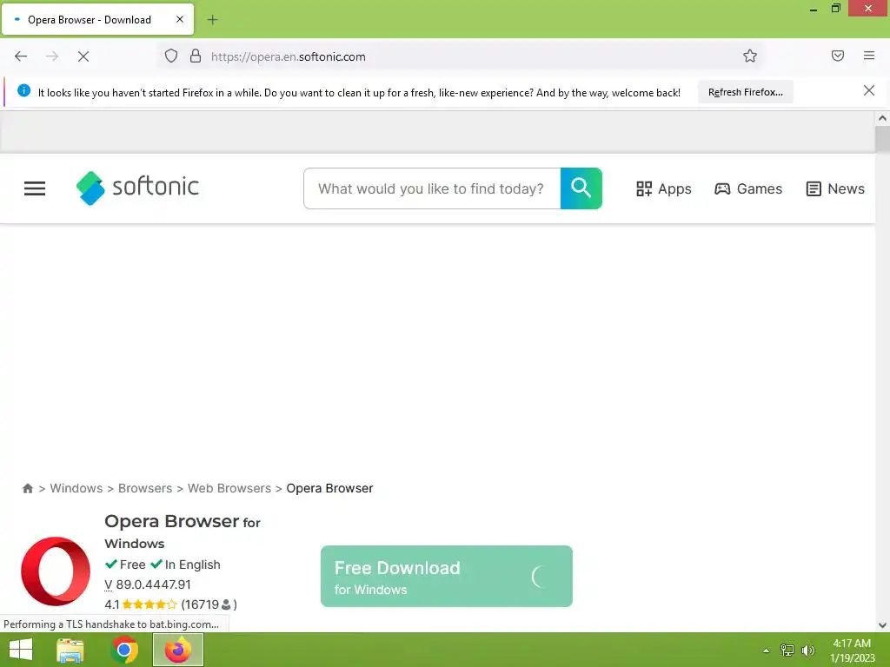Click the Opera Browser breadcrumb text

329,488
